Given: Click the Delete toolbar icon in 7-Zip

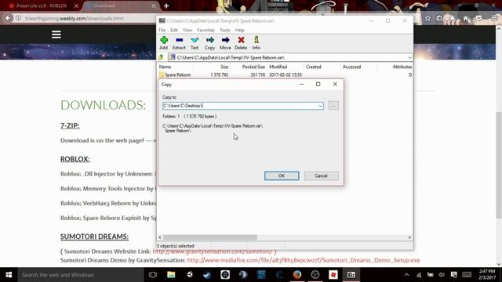Looking at the screenshot, I should tap(241, 43).
